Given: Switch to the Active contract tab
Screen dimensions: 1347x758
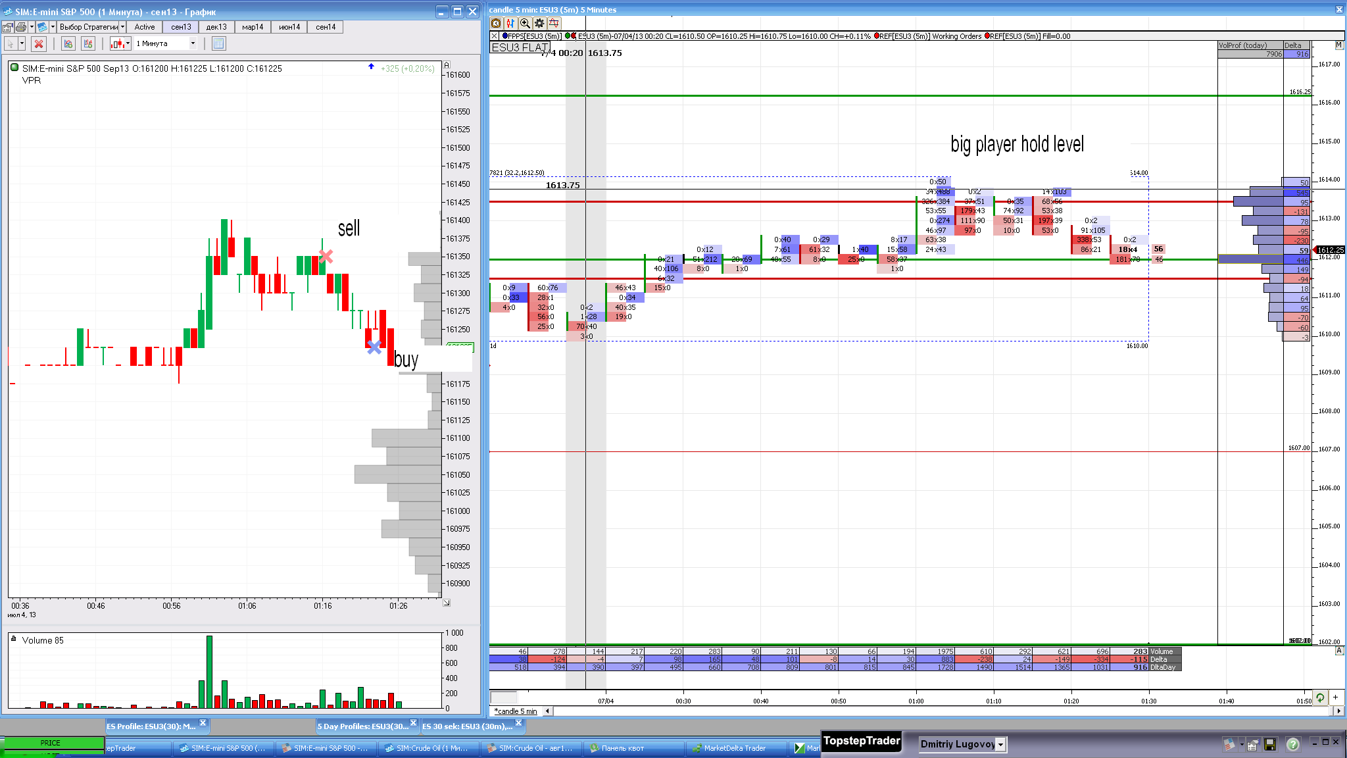Looking at the screenshot, I should [x=145, y=27].
